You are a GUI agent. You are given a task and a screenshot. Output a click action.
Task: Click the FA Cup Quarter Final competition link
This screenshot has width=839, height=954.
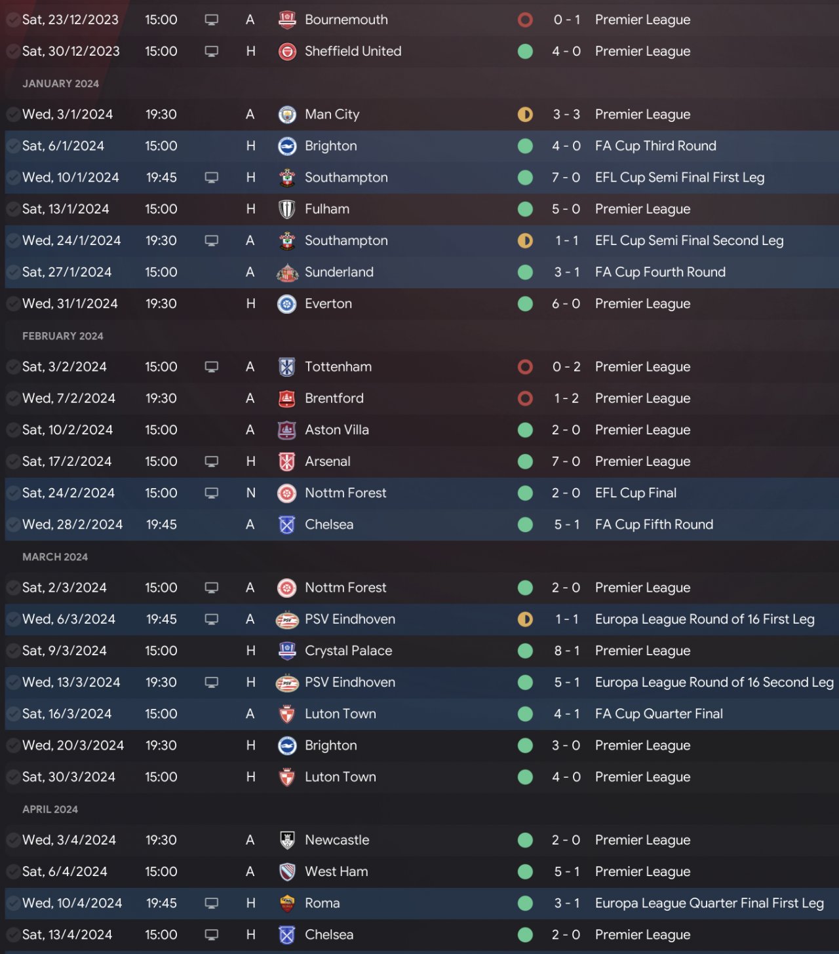[659, 714]
